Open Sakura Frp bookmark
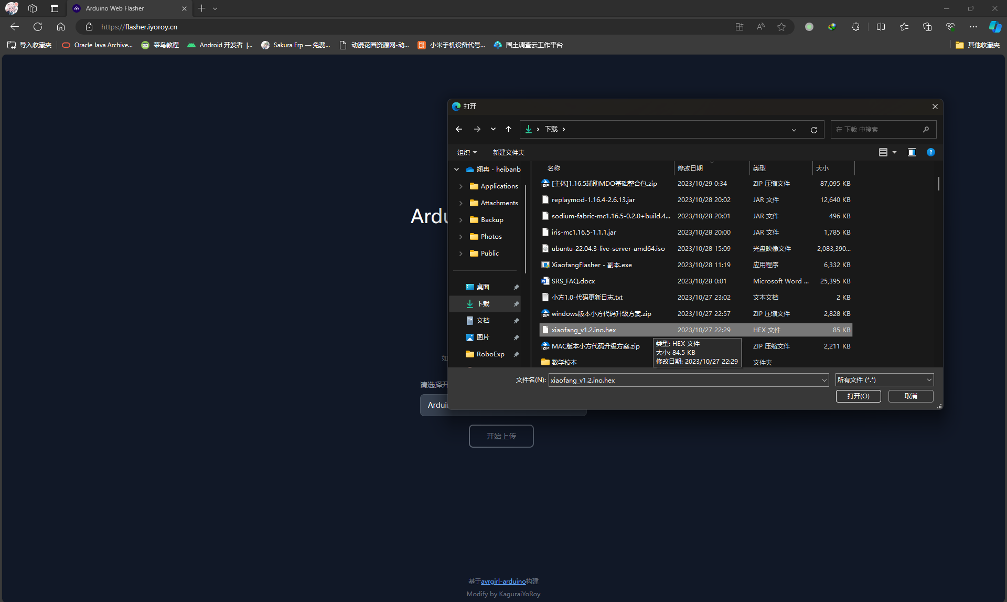Viewport: 1007px width, 602px height. [x=296, y=45]
